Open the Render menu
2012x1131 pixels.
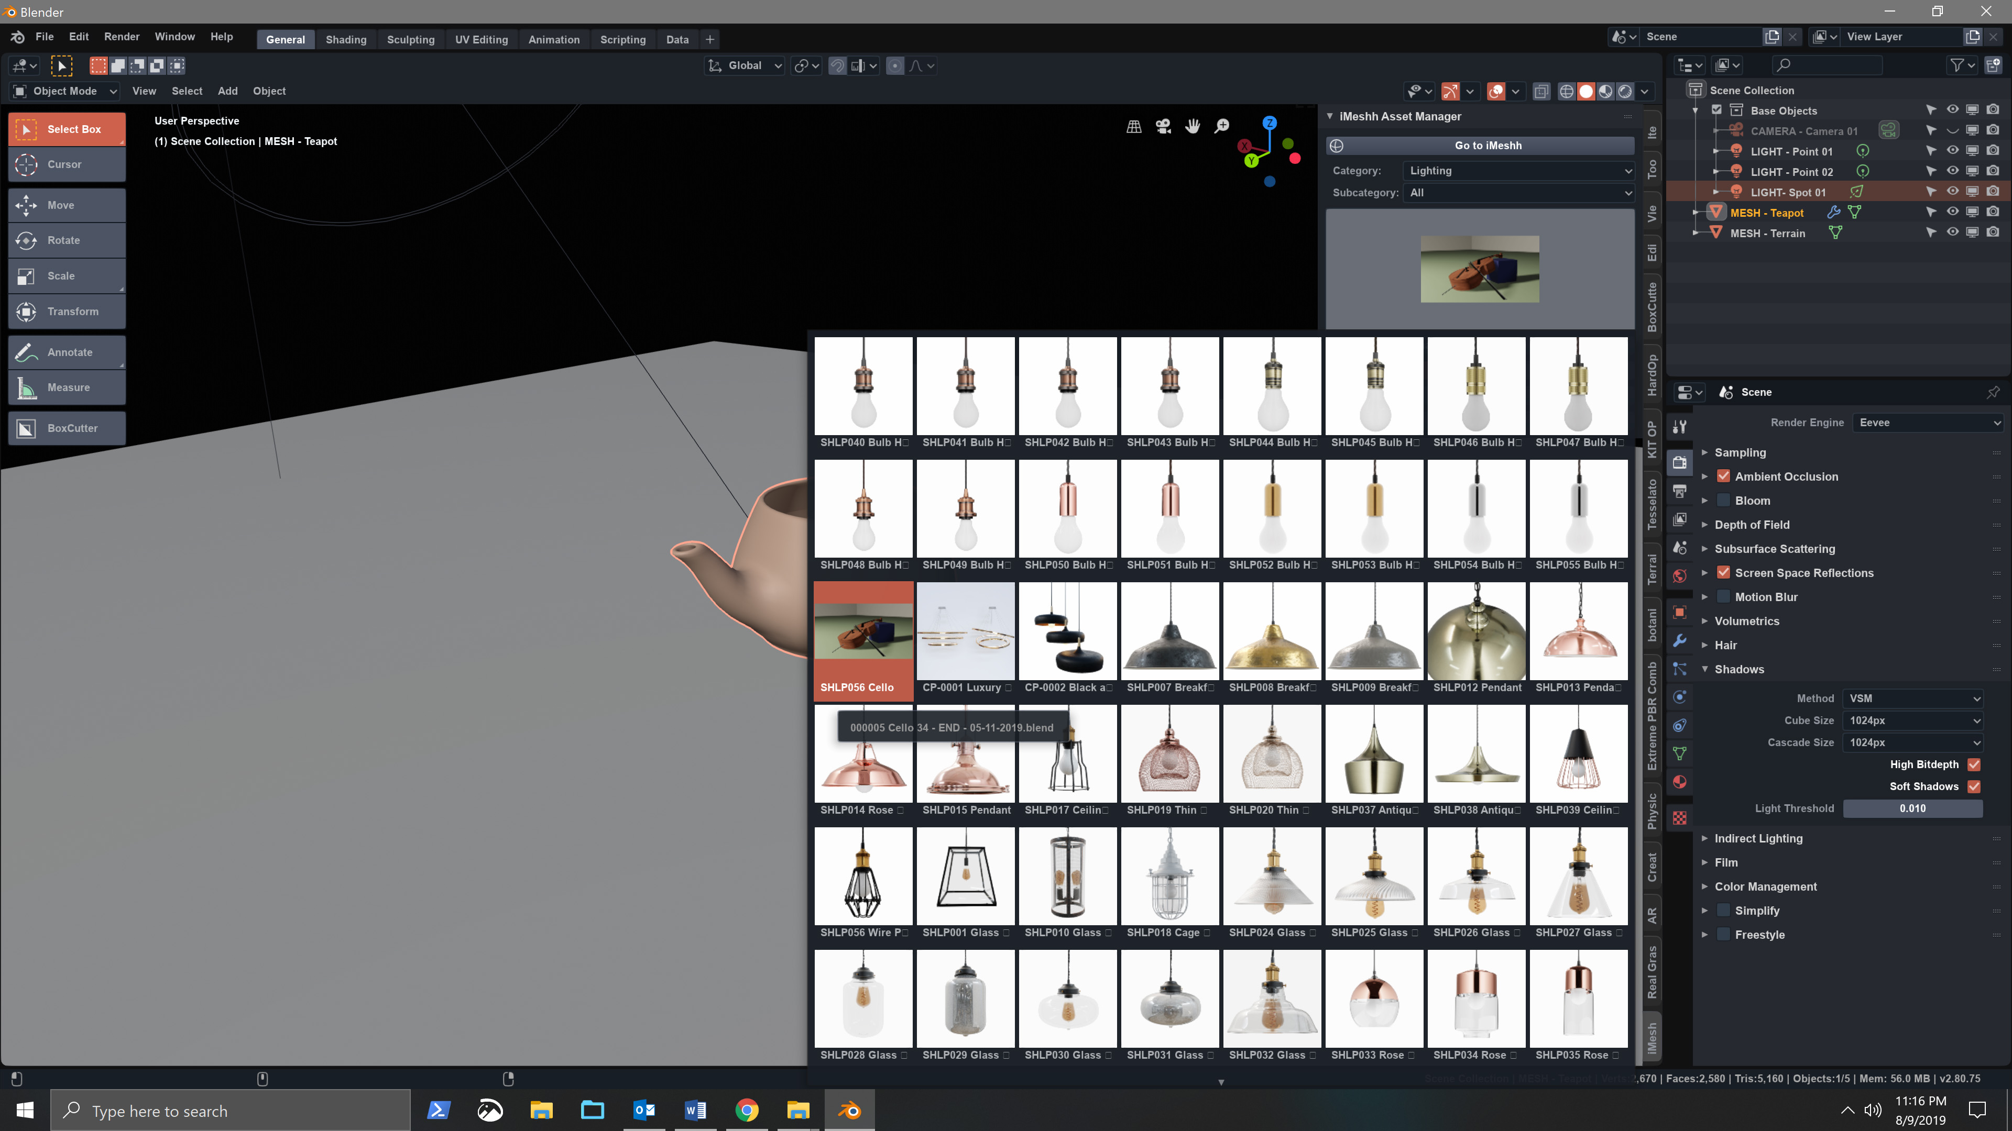coord(121,36)
